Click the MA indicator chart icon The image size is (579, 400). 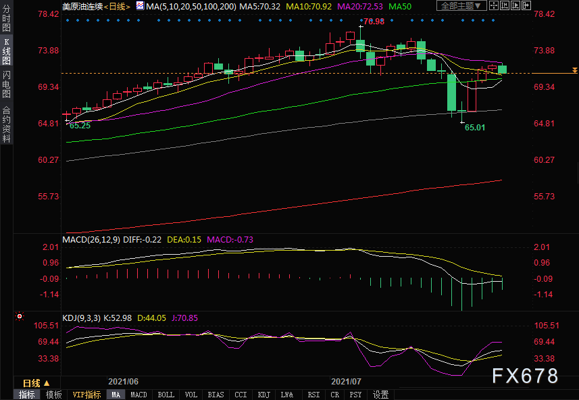[140, 5]
